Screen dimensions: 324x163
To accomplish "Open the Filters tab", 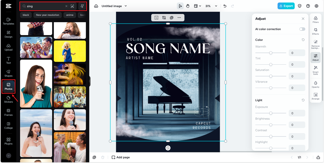I will coord(316,20).
